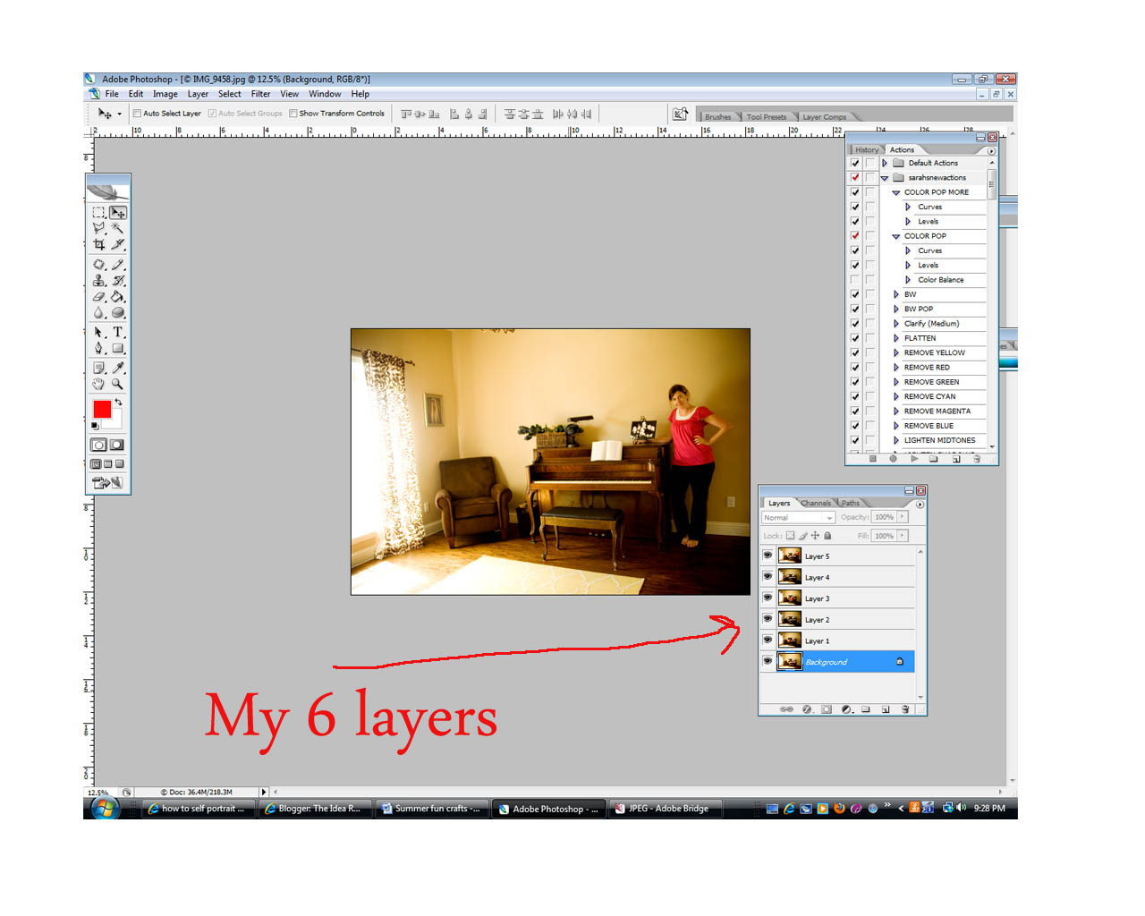Expand the REMOVE YELLOW action
This screenshot has height=916, width=1145.
coord(896,352)
